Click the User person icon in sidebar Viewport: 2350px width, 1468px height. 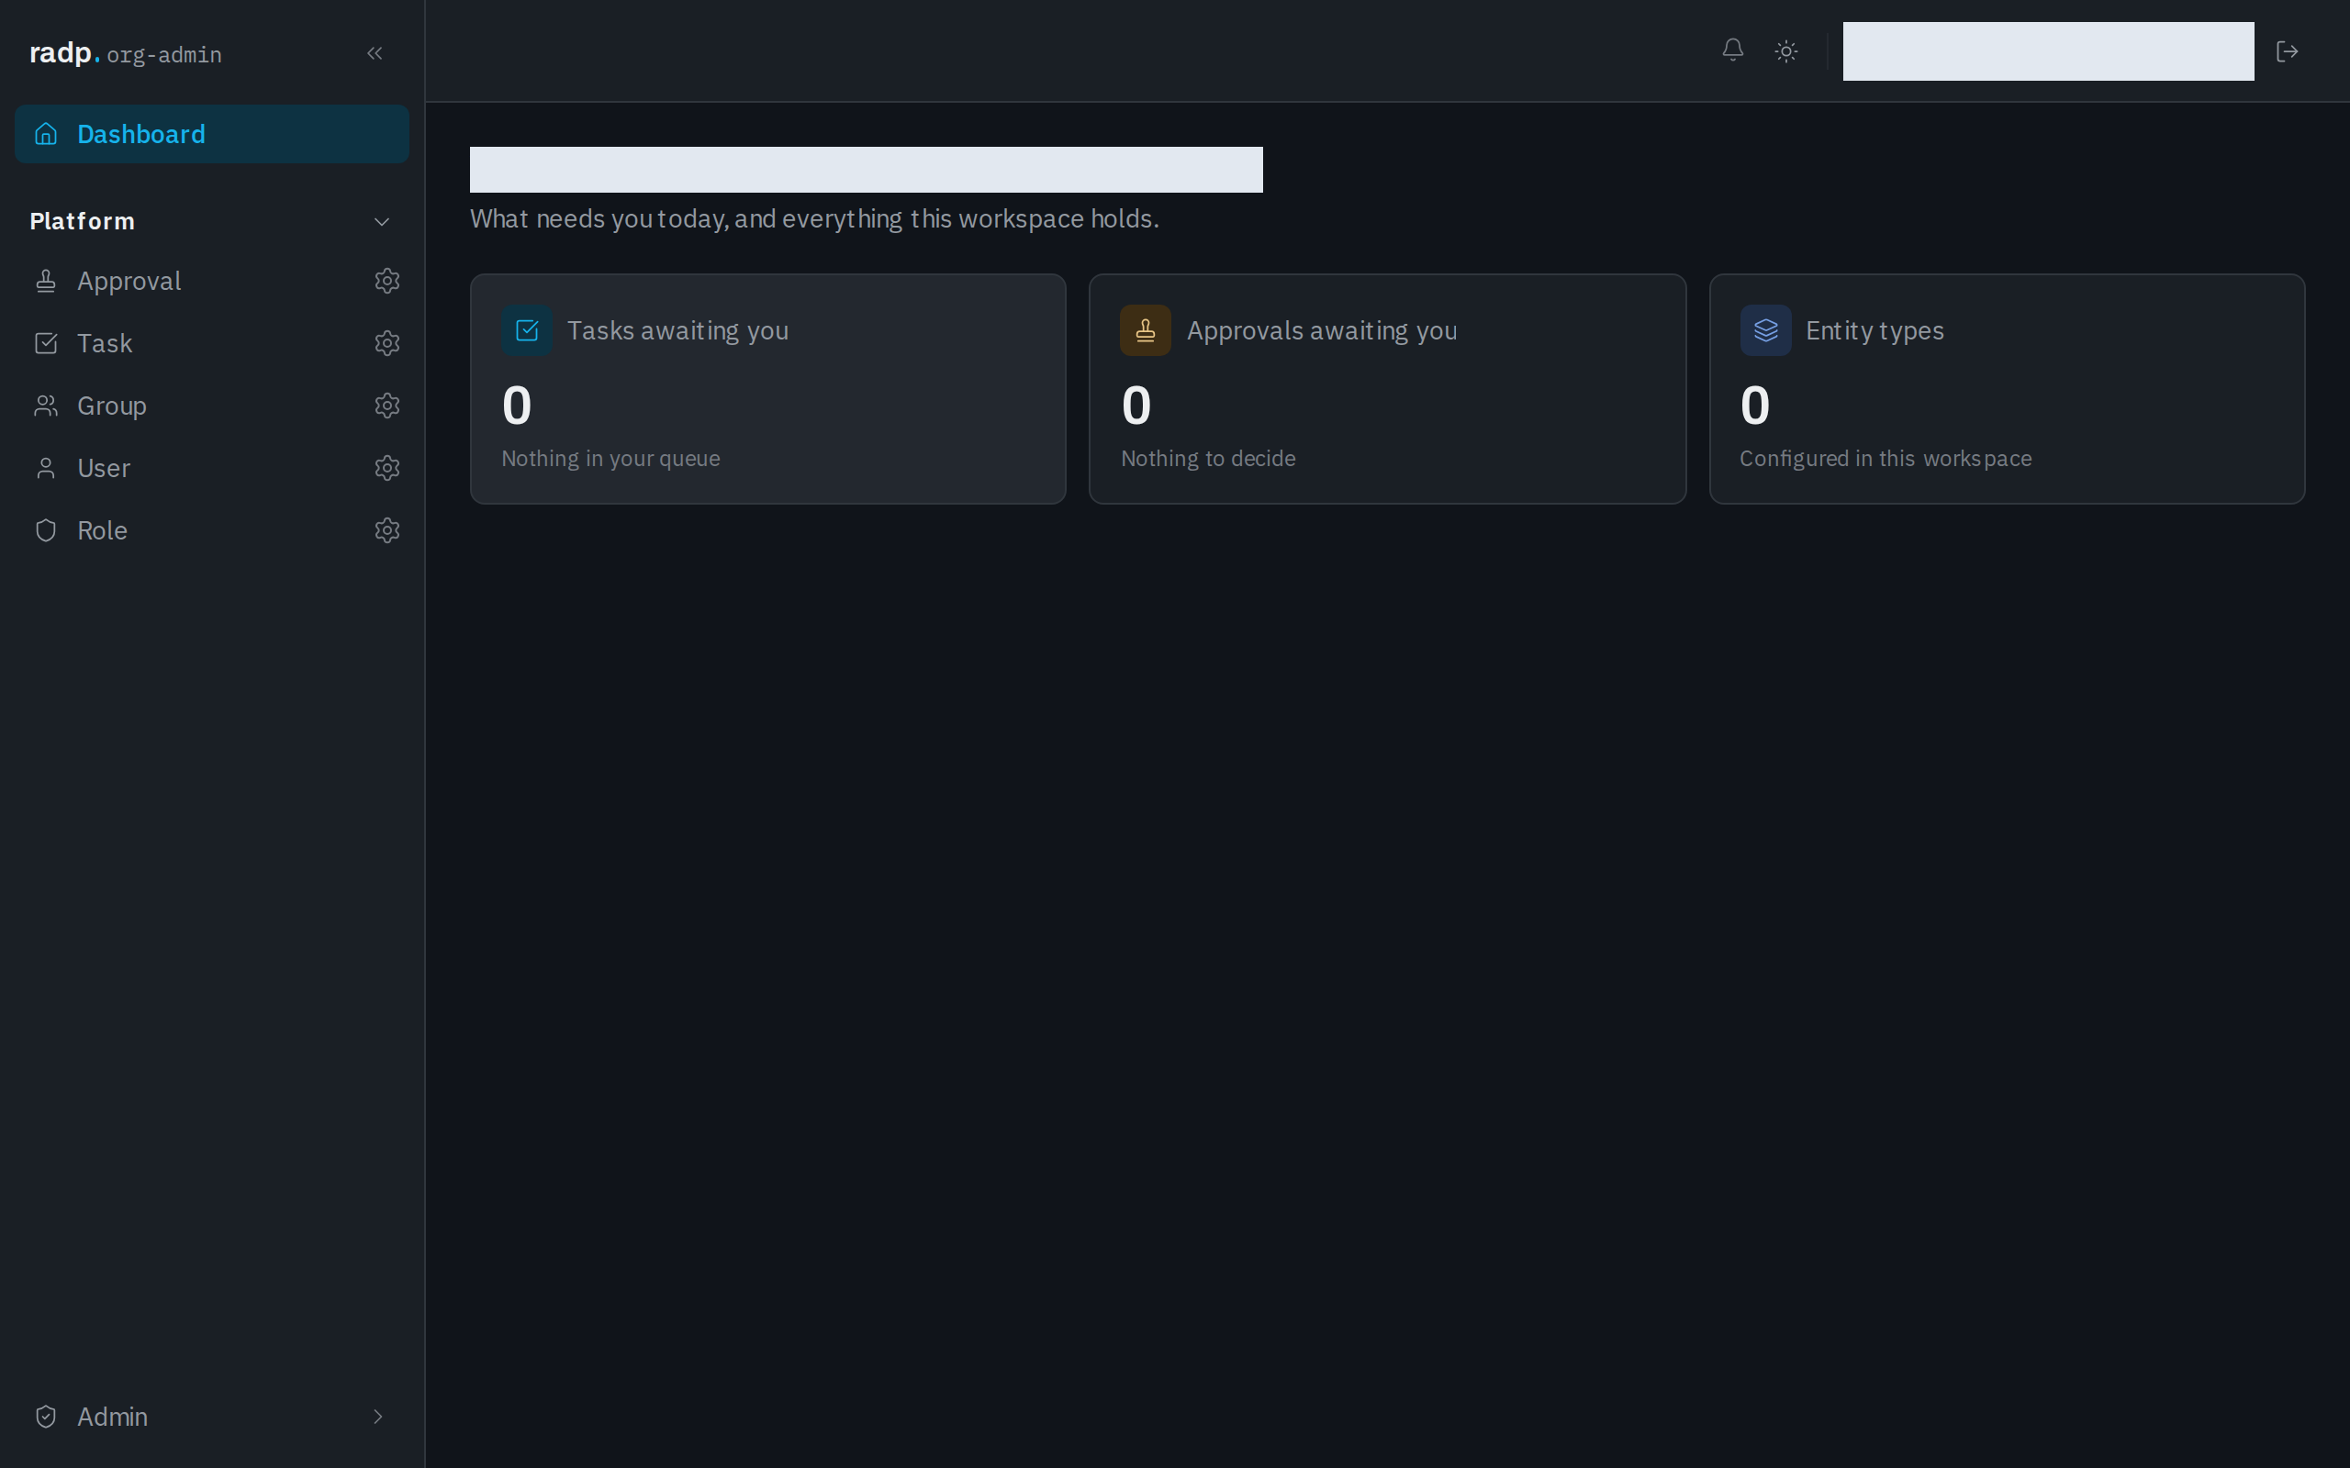pyautogui.click(x=46, y=468)
